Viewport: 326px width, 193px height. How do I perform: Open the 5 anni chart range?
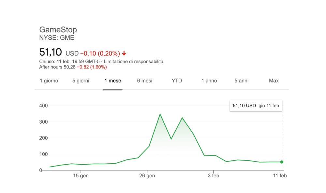click(241, 81)
